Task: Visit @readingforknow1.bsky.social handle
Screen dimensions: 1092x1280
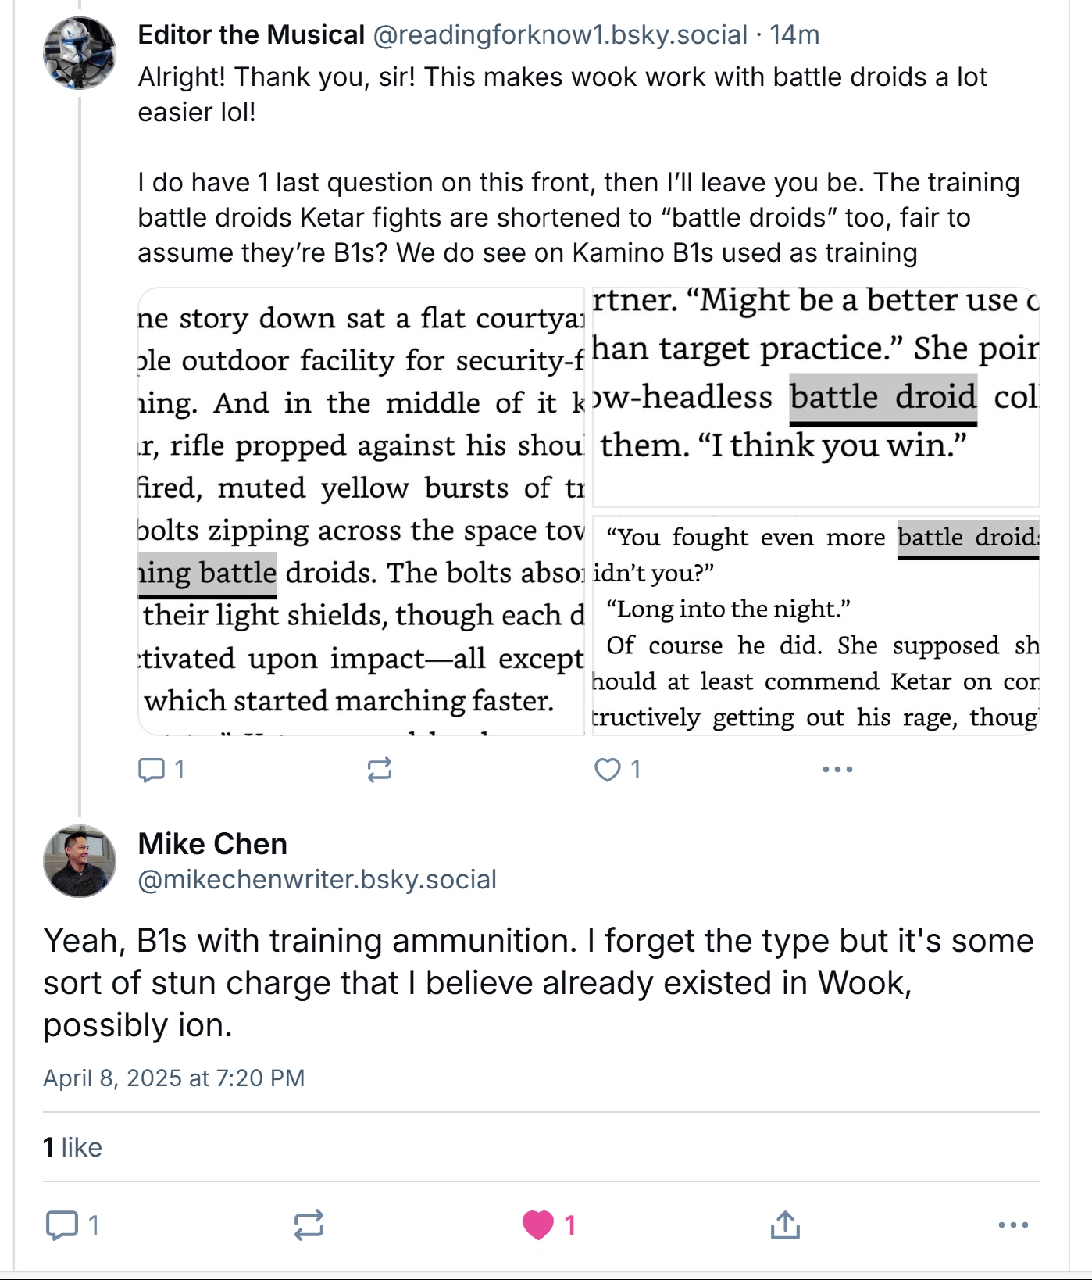Action: pyautogui.click(x=560, y=35)
